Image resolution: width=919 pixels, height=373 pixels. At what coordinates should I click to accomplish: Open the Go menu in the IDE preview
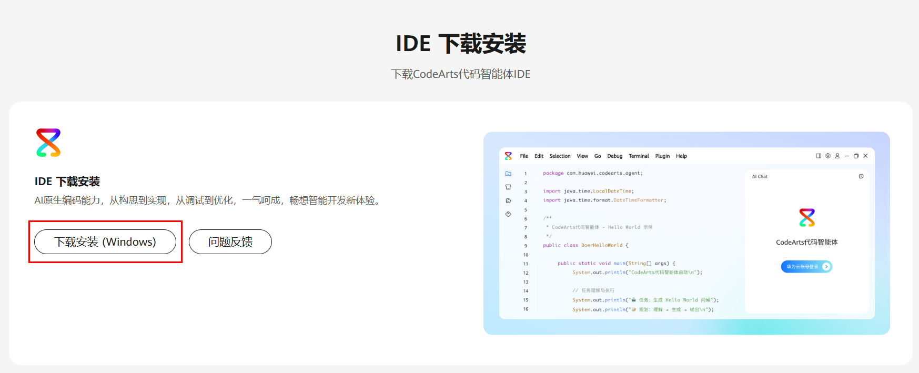pos(598,156)
